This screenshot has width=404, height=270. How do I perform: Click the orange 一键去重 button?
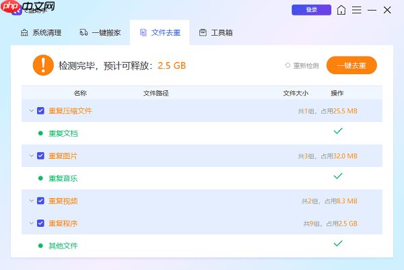[x=351, y=65]
